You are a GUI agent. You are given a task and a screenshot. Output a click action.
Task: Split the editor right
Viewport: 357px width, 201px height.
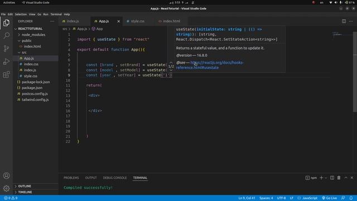tap(344, 21)
